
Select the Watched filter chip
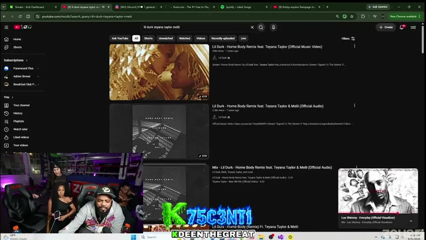(185, 38)
